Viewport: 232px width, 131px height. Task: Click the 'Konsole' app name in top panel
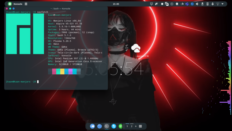pyautogui.click(x=18, y=4)
